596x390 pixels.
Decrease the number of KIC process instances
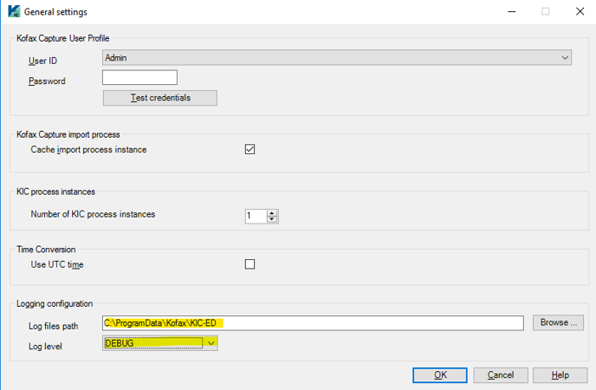[272, 219]
